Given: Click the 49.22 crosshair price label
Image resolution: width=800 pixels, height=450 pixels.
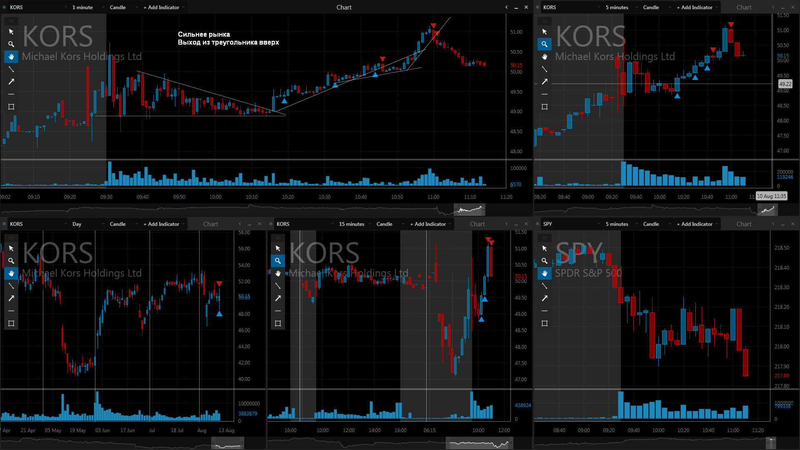Looking at the screenshot, I should coord(785,84).
